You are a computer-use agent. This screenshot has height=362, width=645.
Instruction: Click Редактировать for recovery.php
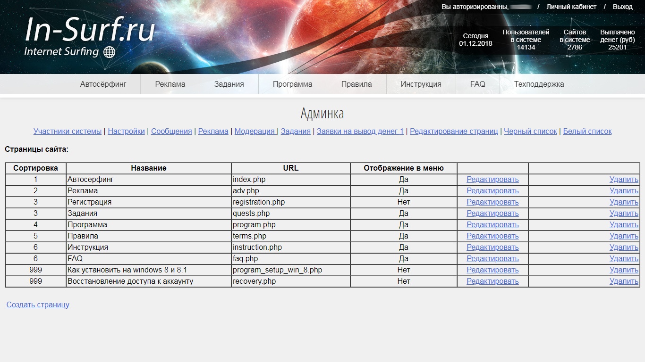pos(492,281)
